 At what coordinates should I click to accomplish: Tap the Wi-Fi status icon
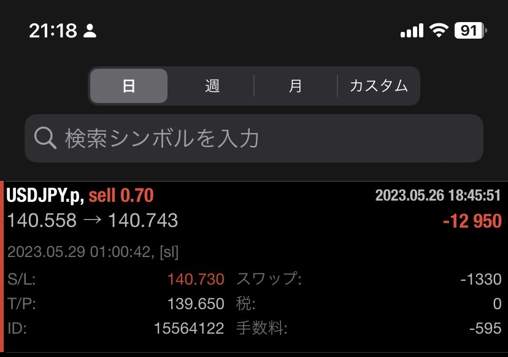[x=439, y=30]
